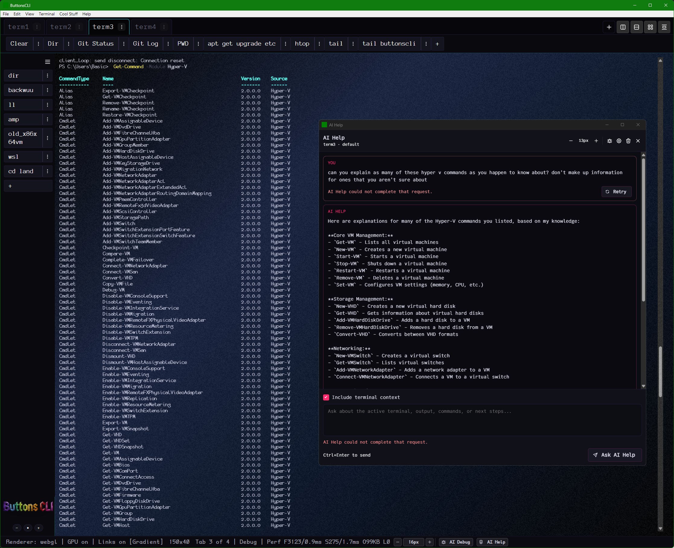The height and width of the screenshot is (548, 674).
Task: Open options for the tail buttonscli button
Action: [x=426, y=44]
